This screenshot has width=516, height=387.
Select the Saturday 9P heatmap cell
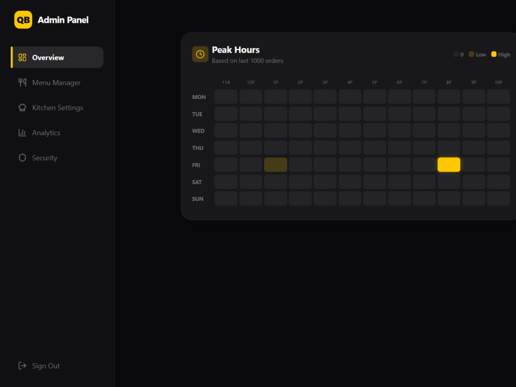474,182
